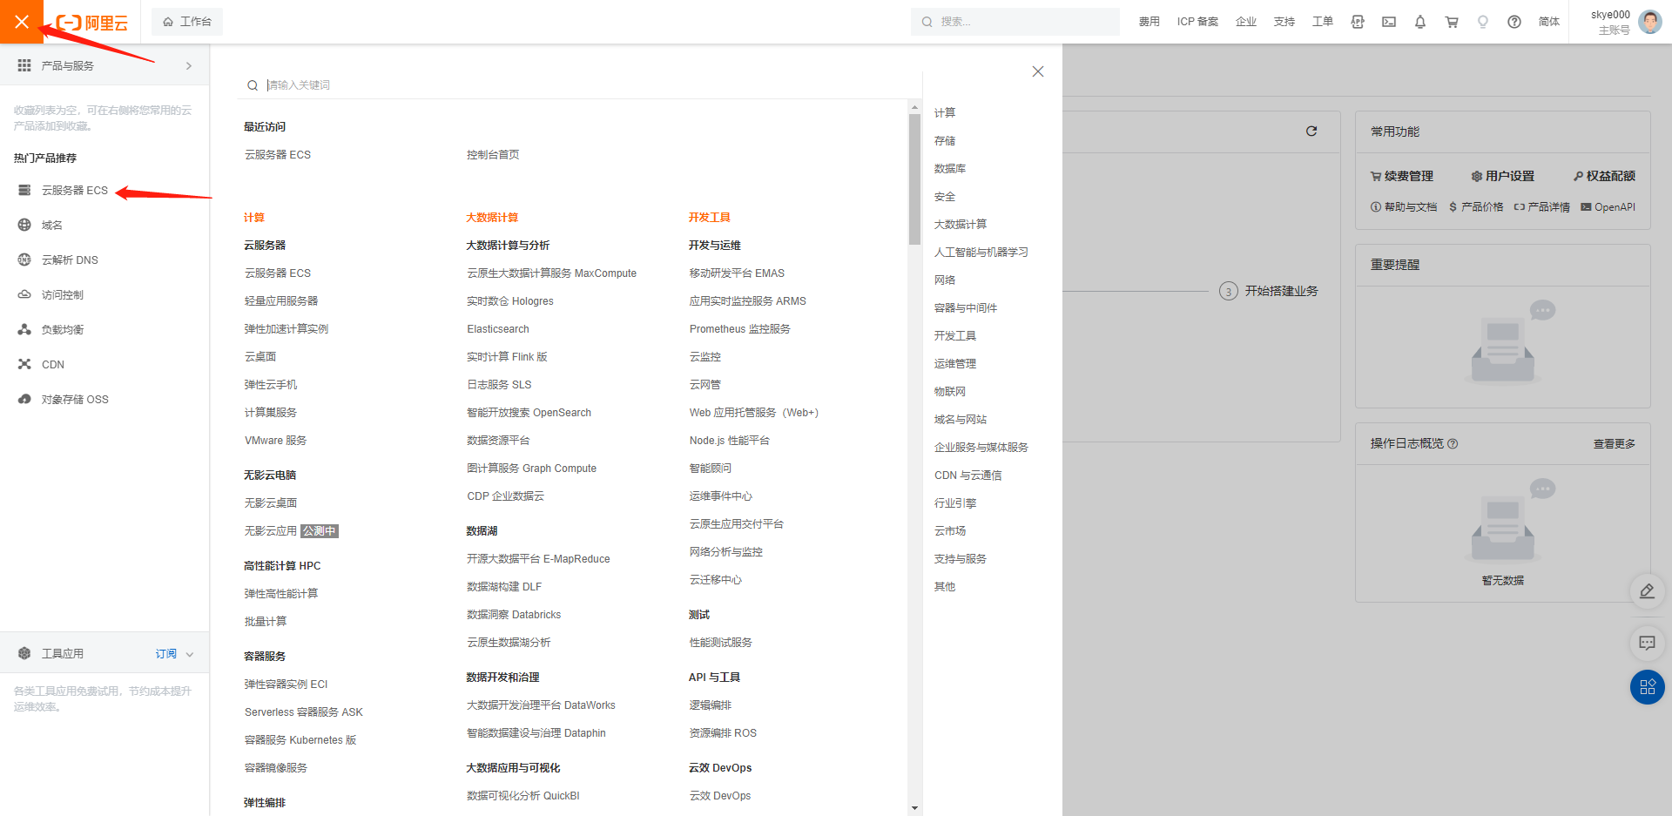Select 费用 in the top menu bar
The image size is (1672, 816).
point(1149,21)
